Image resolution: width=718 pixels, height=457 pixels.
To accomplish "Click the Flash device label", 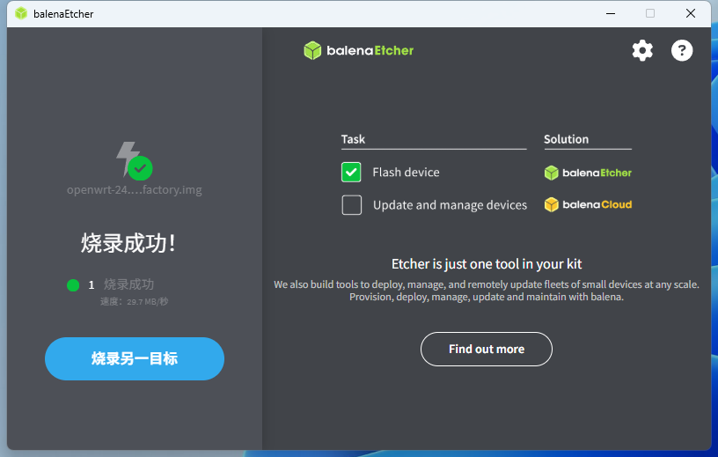I will (406, 173).
